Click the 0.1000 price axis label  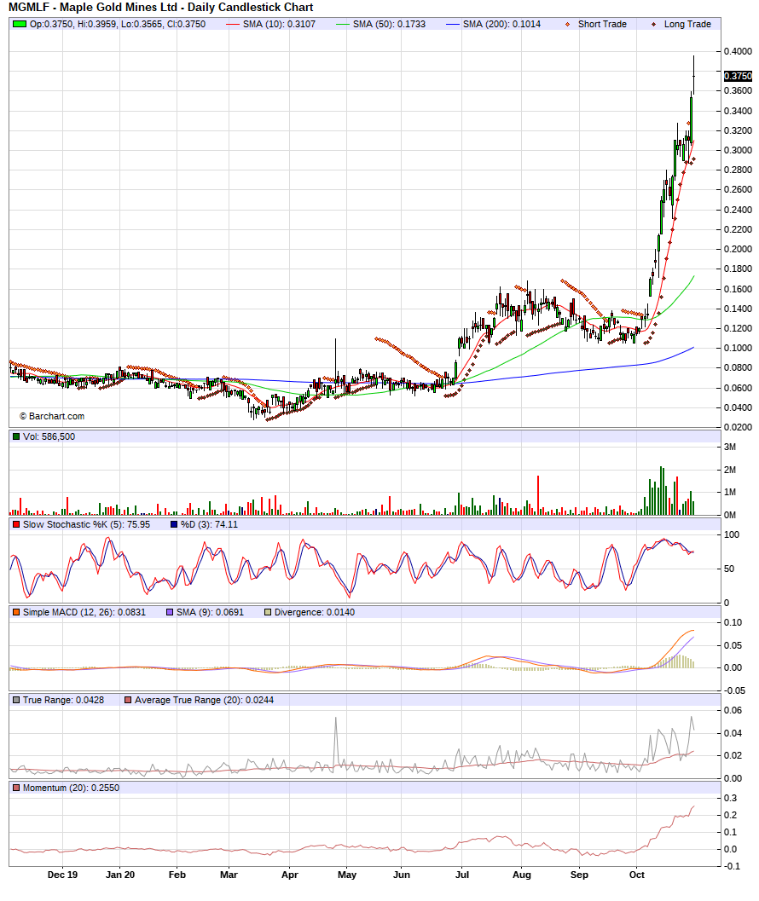point(738,348)
